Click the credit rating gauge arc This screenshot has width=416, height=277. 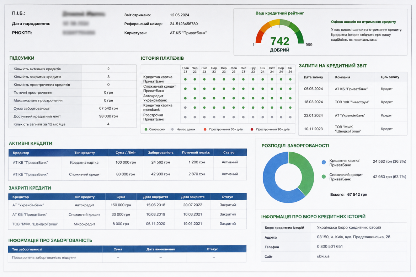tap(279, 29)
